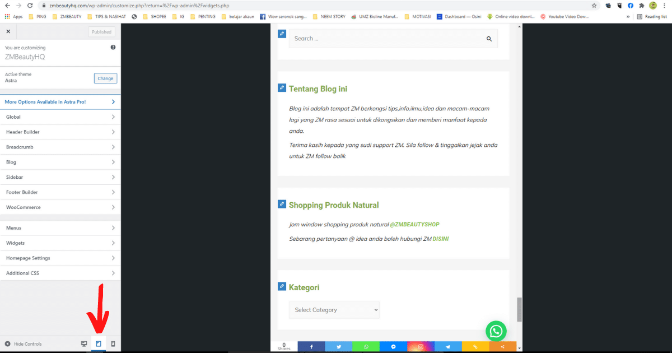Screen dimensions: 672x353
Task: Edit the Tentang Blog ini widget pencil
Action: pyautogui.click(x=282, y=87)
